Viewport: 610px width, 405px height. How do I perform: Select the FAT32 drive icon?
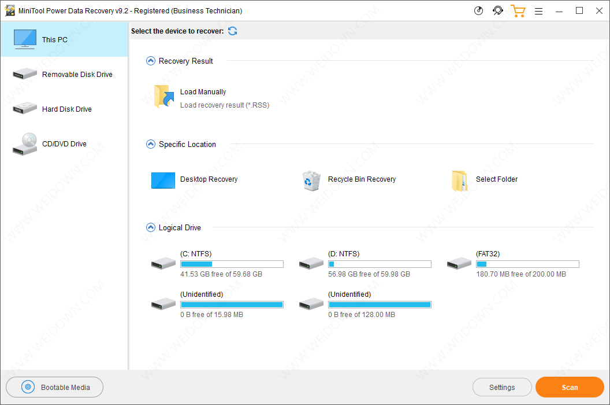coord(459,263)
